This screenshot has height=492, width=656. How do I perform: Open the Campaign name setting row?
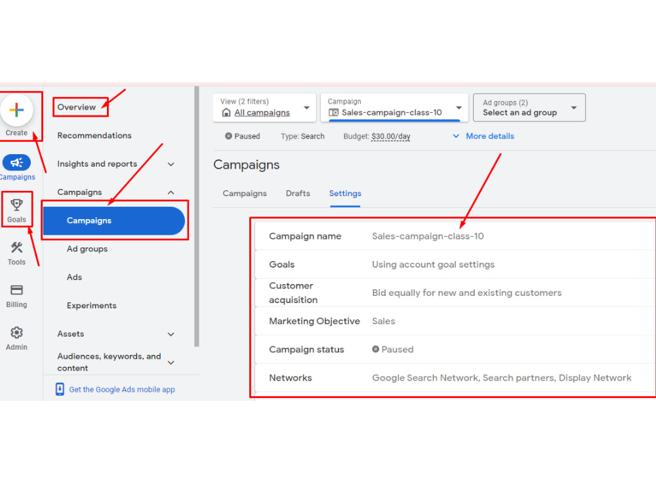455,236
